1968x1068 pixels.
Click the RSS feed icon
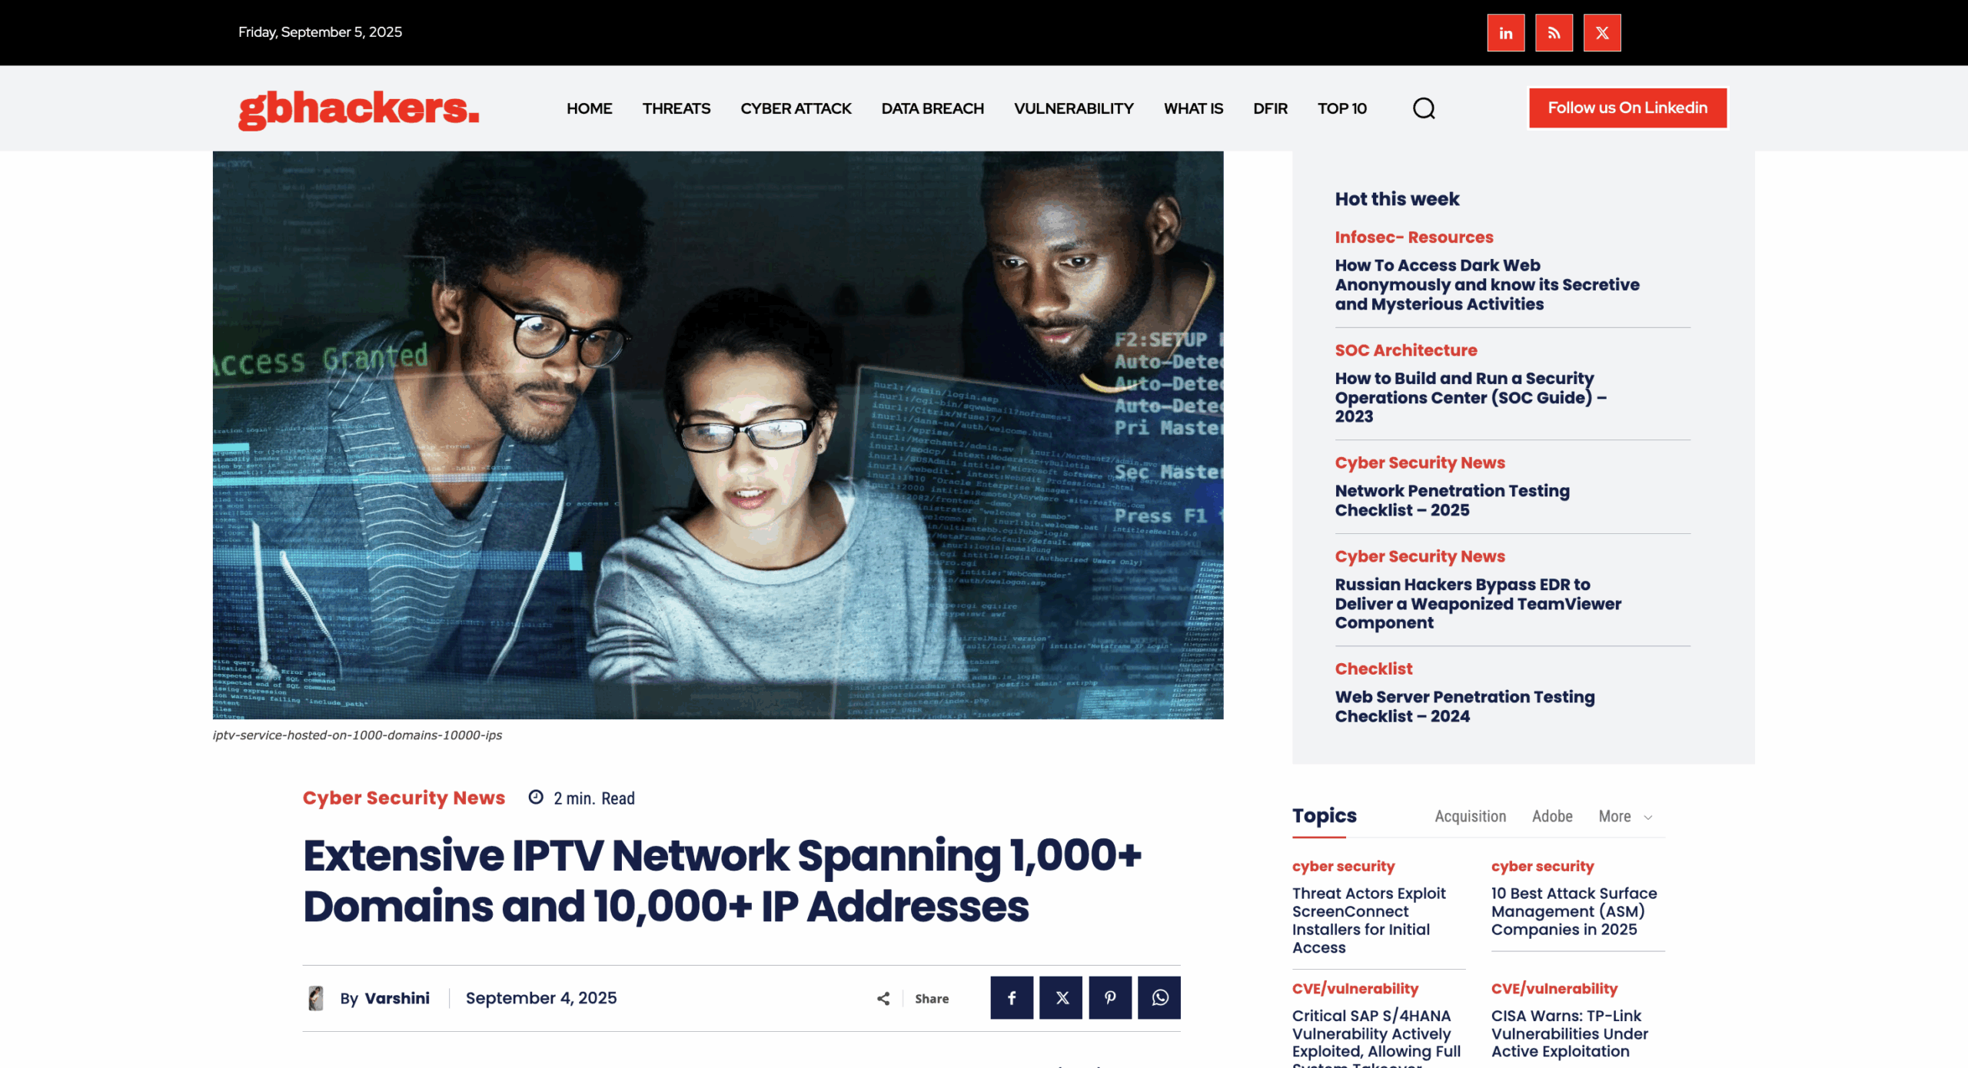coord(1554,33)
